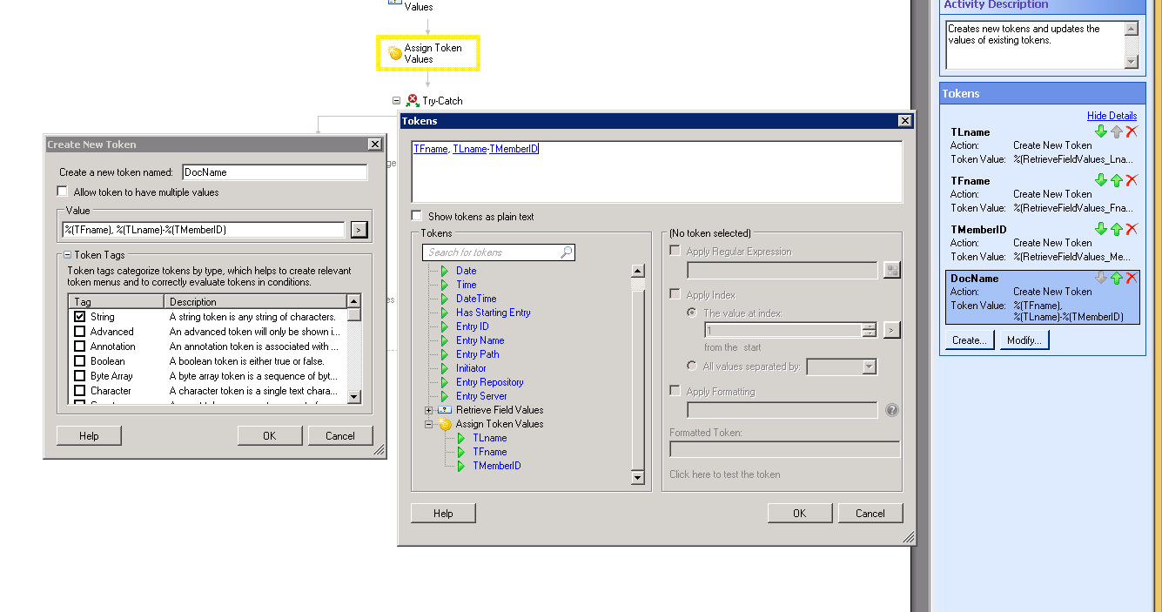The height and width of the screenshot is (612, 1162).
Task: Enable Allow token to have multiple values
Action: [62, 192]
